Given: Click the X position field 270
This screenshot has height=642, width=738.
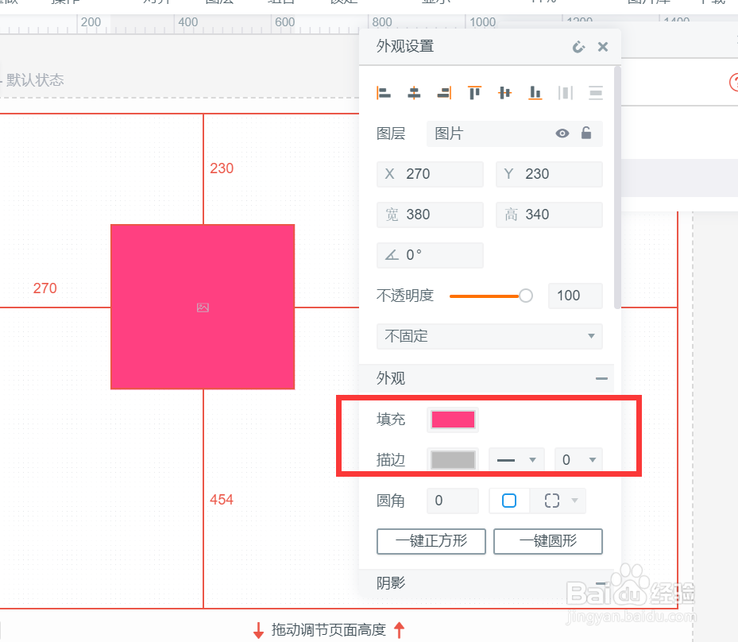Looking at the screenshot, I should pyautogui.click(x=431, y=174).
